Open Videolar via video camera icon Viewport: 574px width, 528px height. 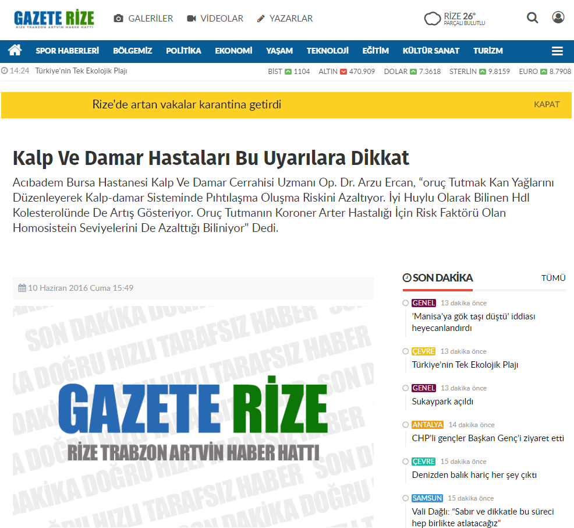tap(192, 18)
